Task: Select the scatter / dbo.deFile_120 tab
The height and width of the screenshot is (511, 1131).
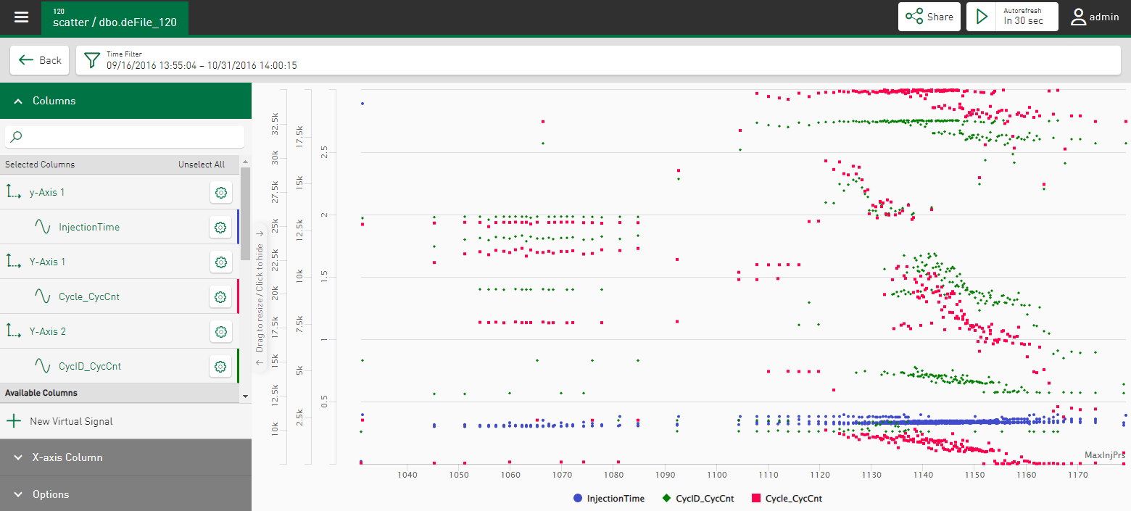Action: point(115,18)
